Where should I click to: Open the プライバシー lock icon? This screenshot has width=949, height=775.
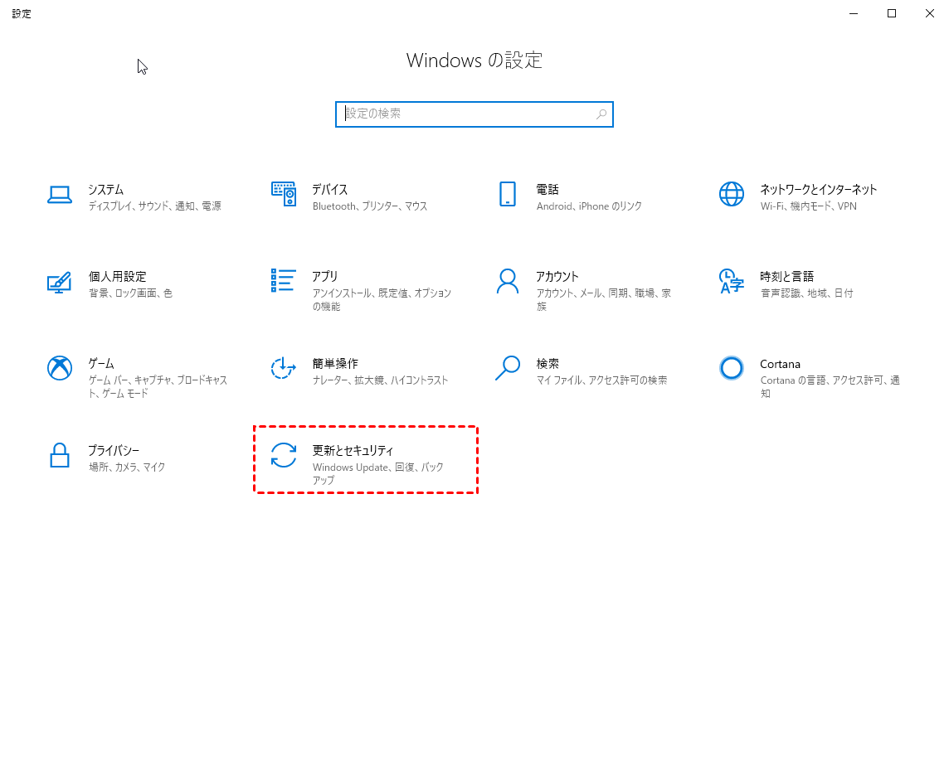(60, 455)
